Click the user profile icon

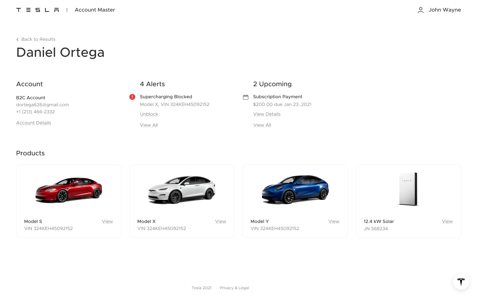click(x=420, y=10)
